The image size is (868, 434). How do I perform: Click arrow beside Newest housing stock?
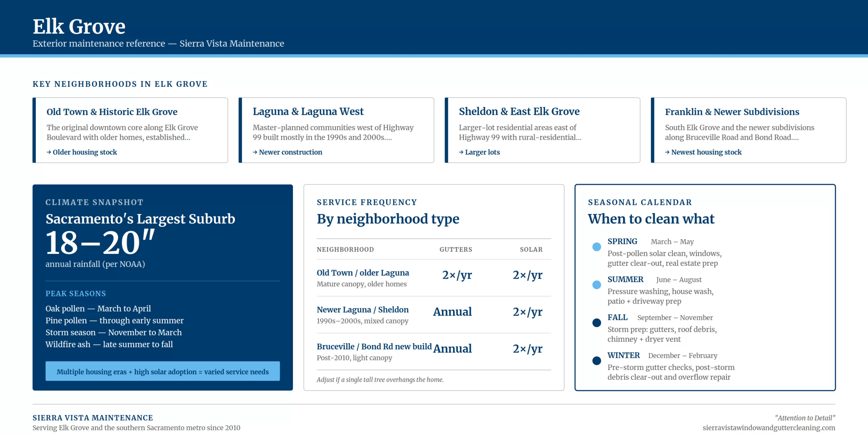tap(667, 152)
